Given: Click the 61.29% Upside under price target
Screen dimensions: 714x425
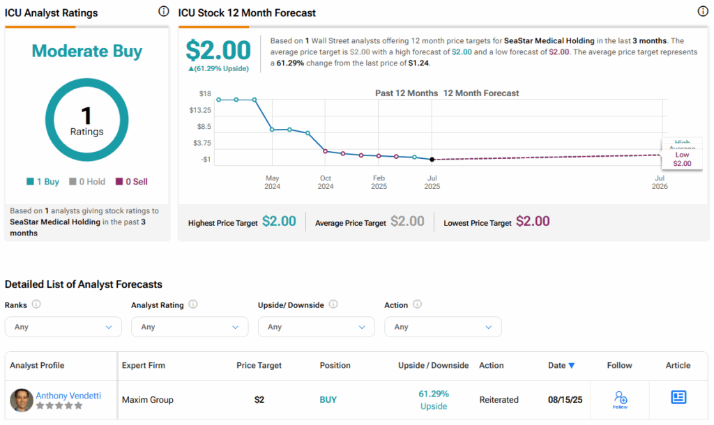Looking at the screenshot, I should (x=218, y=69).
